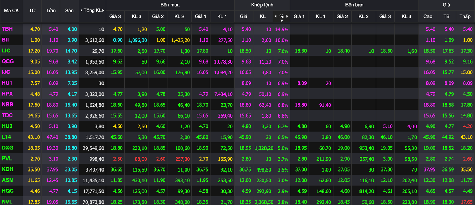Click left arrow next to % column
Image resolution: width=475 pixels, height=205 pixels.
click(x=276, y=16)
